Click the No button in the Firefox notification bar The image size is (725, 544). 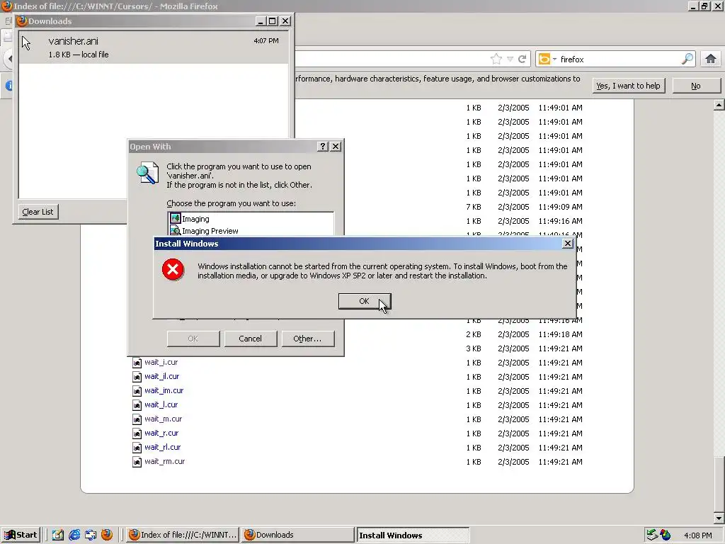tap(696, 86)
